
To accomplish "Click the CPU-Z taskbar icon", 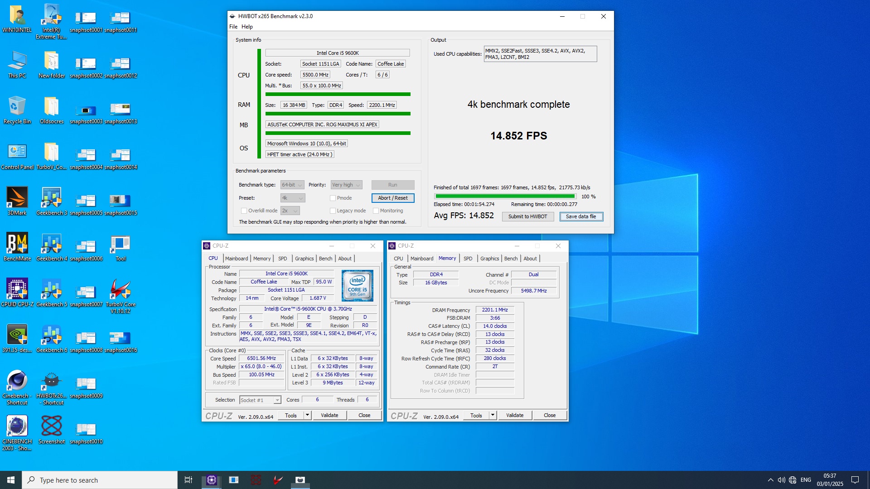I will click(x=212, y=480).
